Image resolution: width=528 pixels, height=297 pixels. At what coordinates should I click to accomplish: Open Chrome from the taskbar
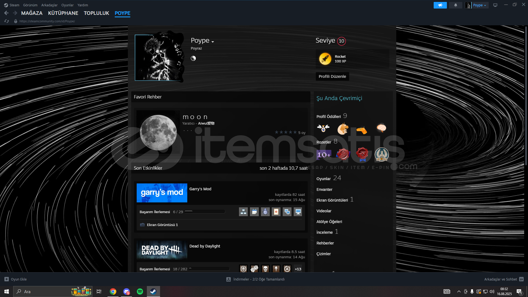pos(113,291)
